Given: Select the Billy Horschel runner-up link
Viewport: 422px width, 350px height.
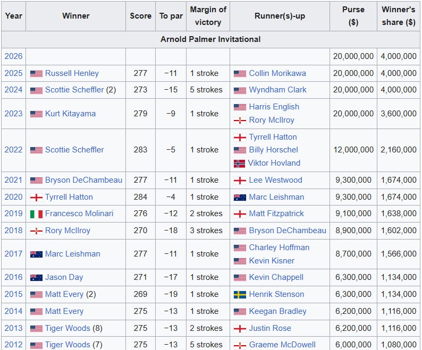Looking at the screenshot, I should click(273, 150).
